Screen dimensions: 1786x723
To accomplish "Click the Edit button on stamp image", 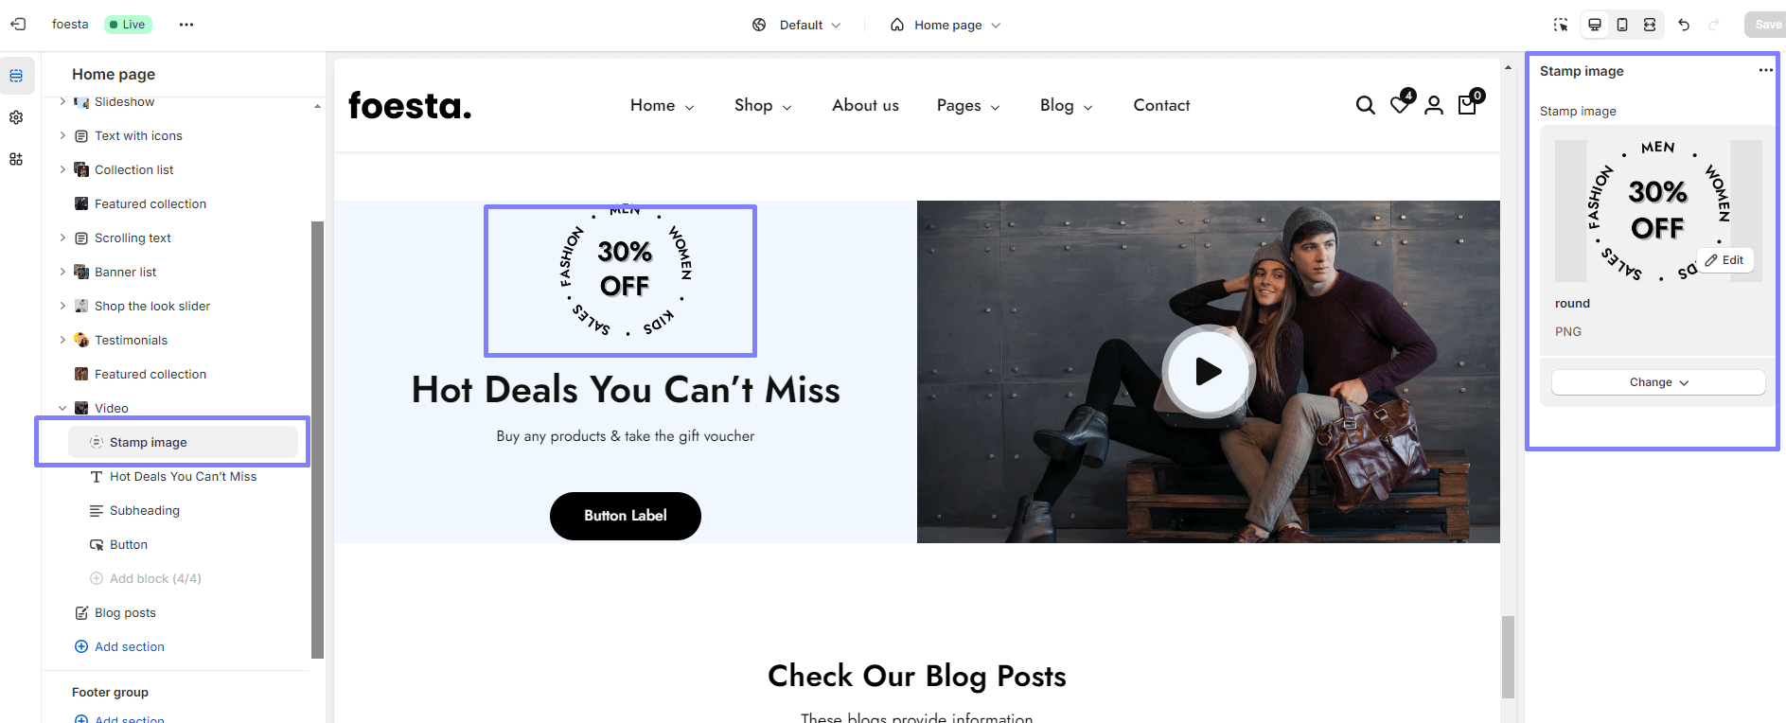I will tap(1724, 260).
